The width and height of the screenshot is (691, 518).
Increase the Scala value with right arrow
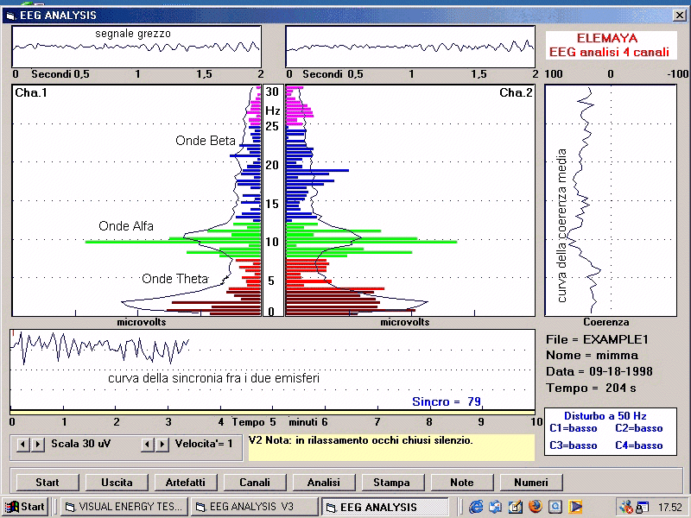click(x=37, y=444)
